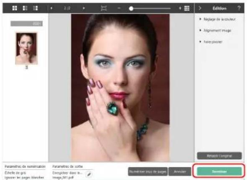Click the Ignorer les pages blanches text
Image resolution: width=247 pixels, height=180 pixels.
click(x=24, y=177)
